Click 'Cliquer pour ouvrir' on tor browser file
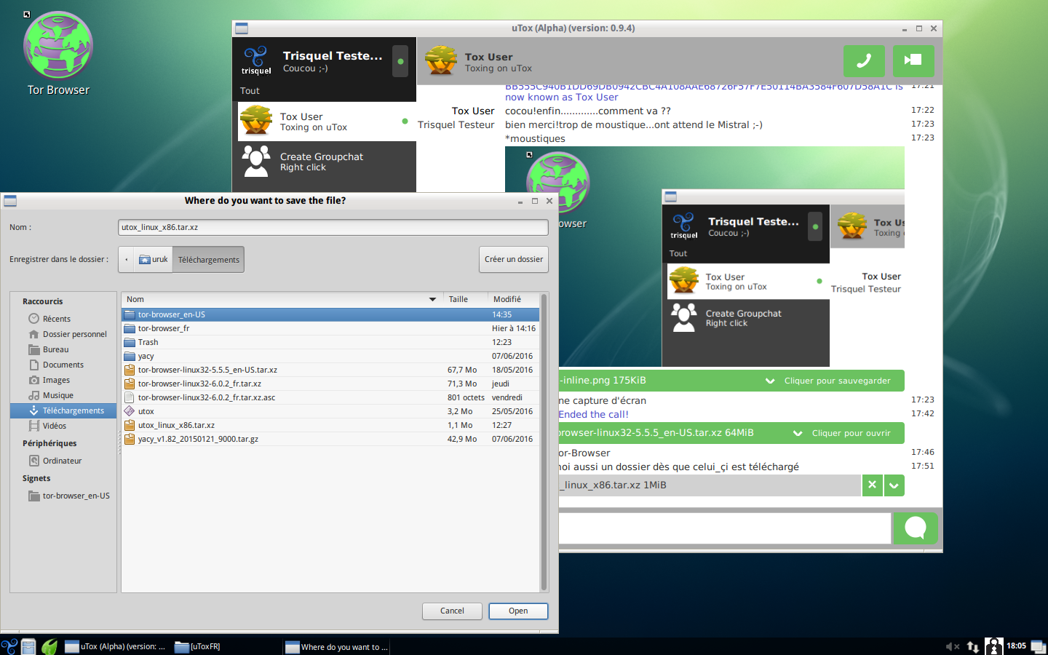This screenshot has height=655, width=1048. click(851, 433)
